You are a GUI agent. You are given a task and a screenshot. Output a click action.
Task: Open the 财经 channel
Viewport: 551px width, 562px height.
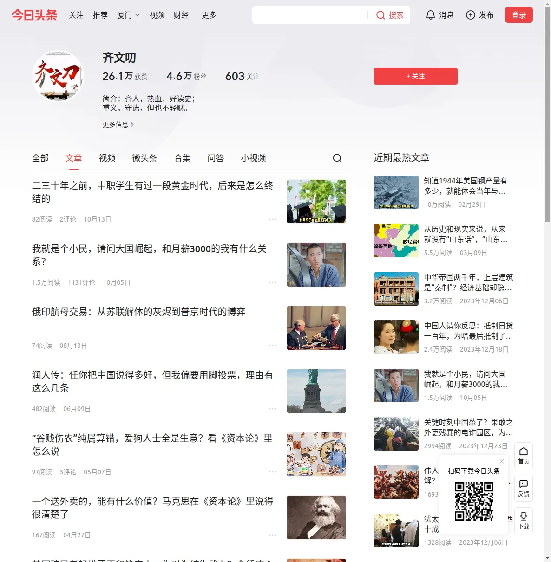[x=181, y=15]
